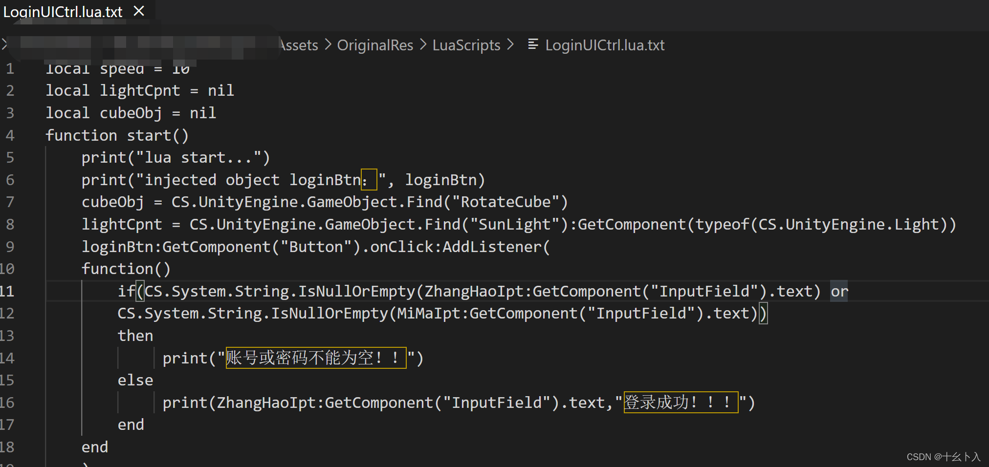Viewport: 989px width, 467px height.
Task: Click text "local lightCpnt = nil"
Action: (140, 90)
